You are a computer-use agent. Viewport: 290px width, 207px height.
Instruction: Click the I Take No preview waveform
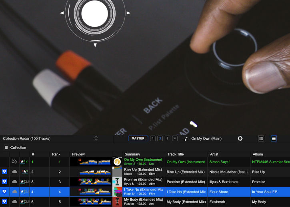(x=91, y=192)
